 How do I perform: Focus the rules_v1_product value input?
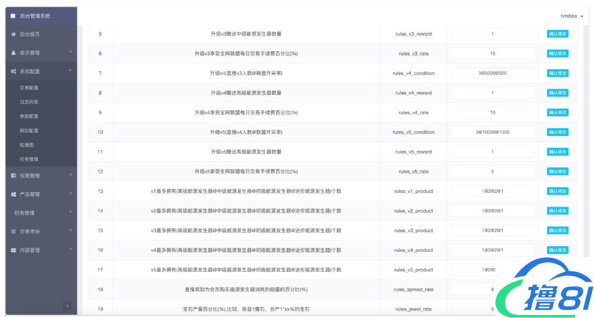pos(492,191)
